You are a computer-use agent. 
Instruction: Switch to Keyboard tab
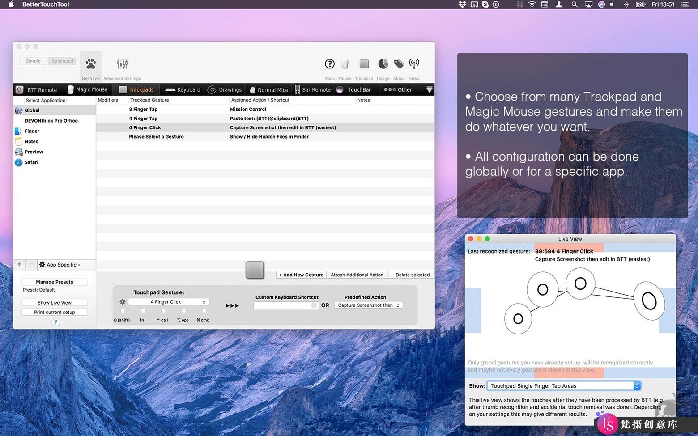tap(183, 90)
